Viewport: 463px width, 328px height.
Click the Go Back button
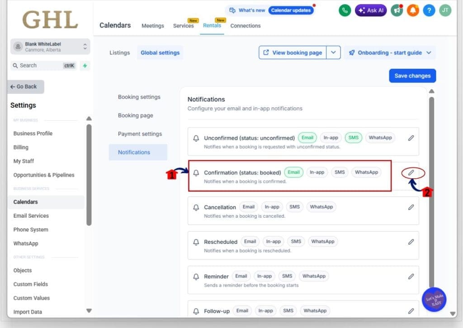click(x=25, y=86)
